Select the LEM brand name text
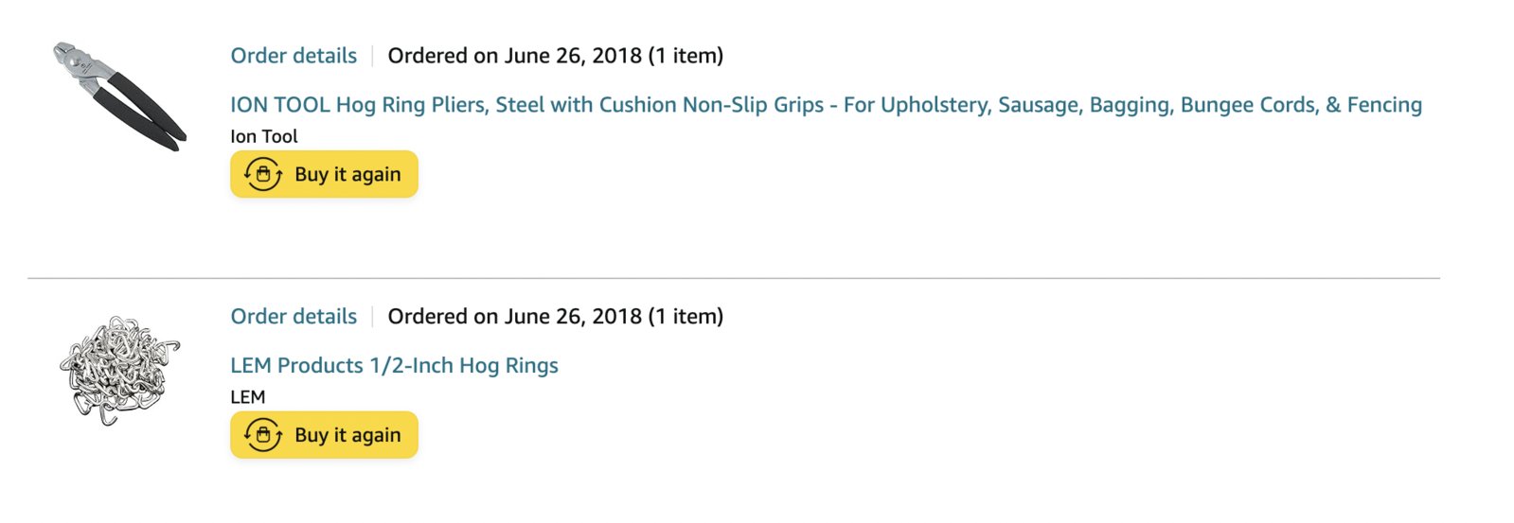1514x523 pixels. [x=247, y=397]
